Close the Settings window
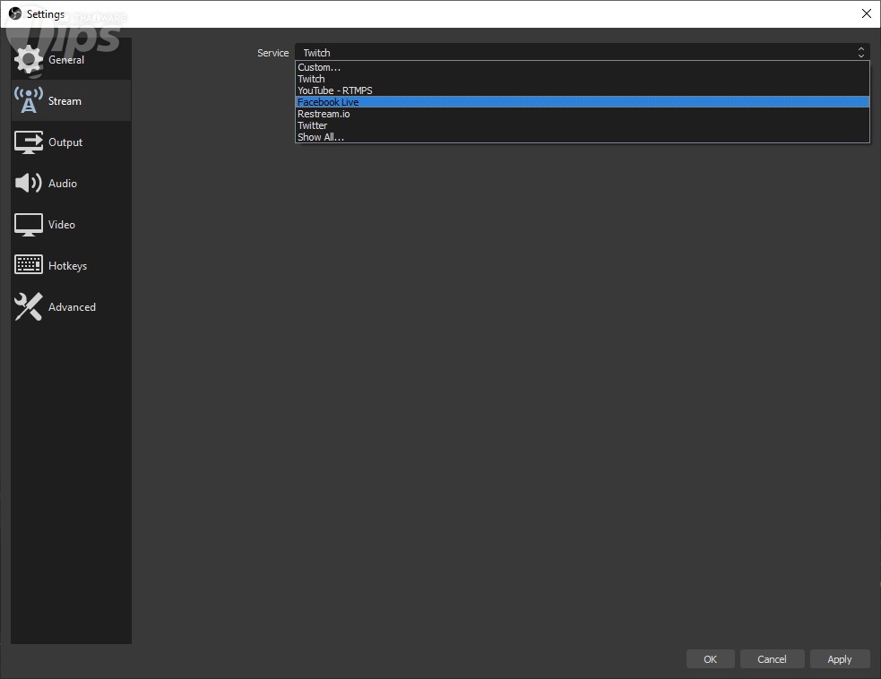This screenshot has height=679, width=881. point(867,13)
